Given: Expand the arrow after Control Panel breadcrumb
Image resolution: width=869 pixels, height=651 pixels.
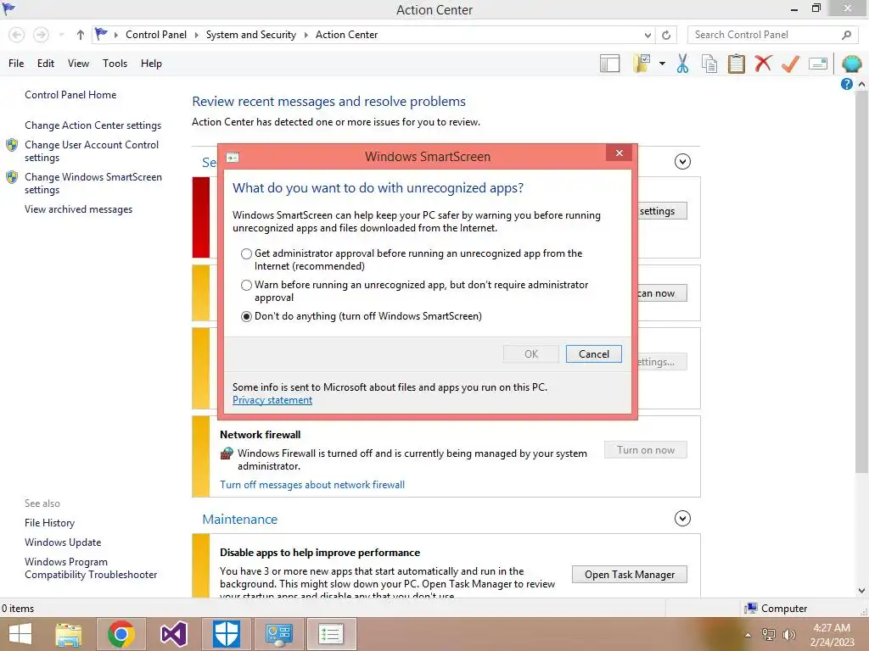Looking at the screenshot, I should 196,35.
